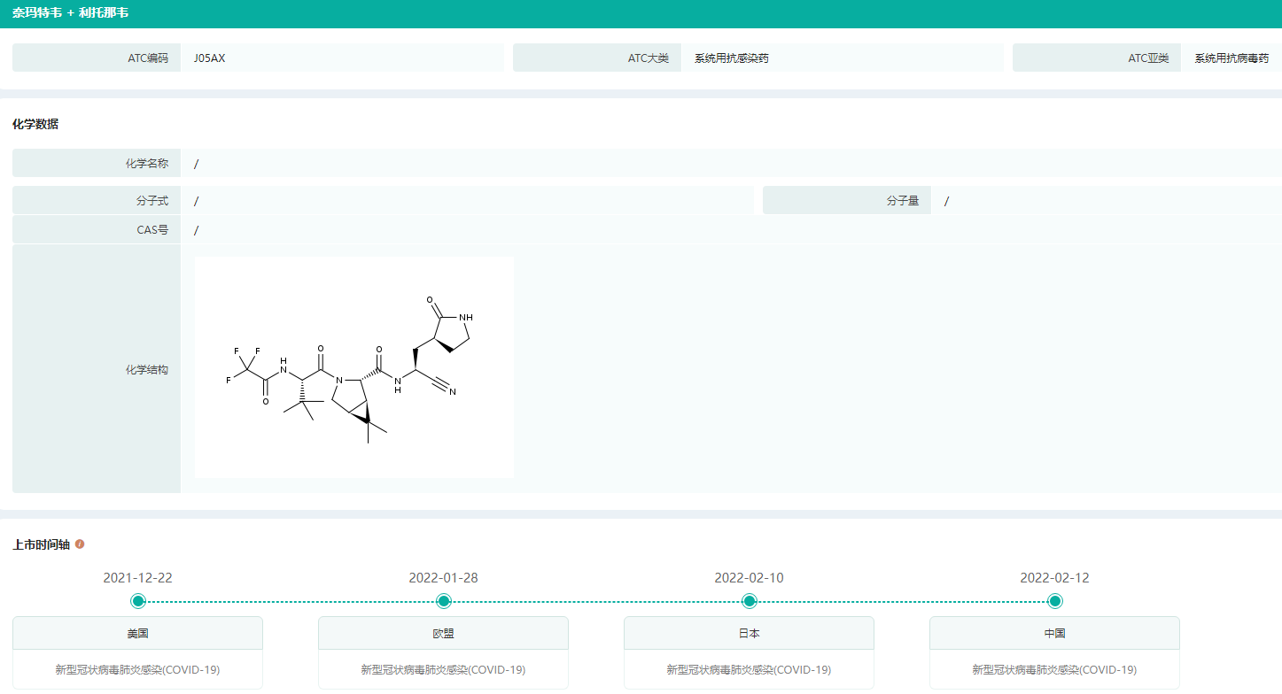Click the info icon beside 上市时间轴
Viewport: 1282px width, 694px height.
click(80, 544)
